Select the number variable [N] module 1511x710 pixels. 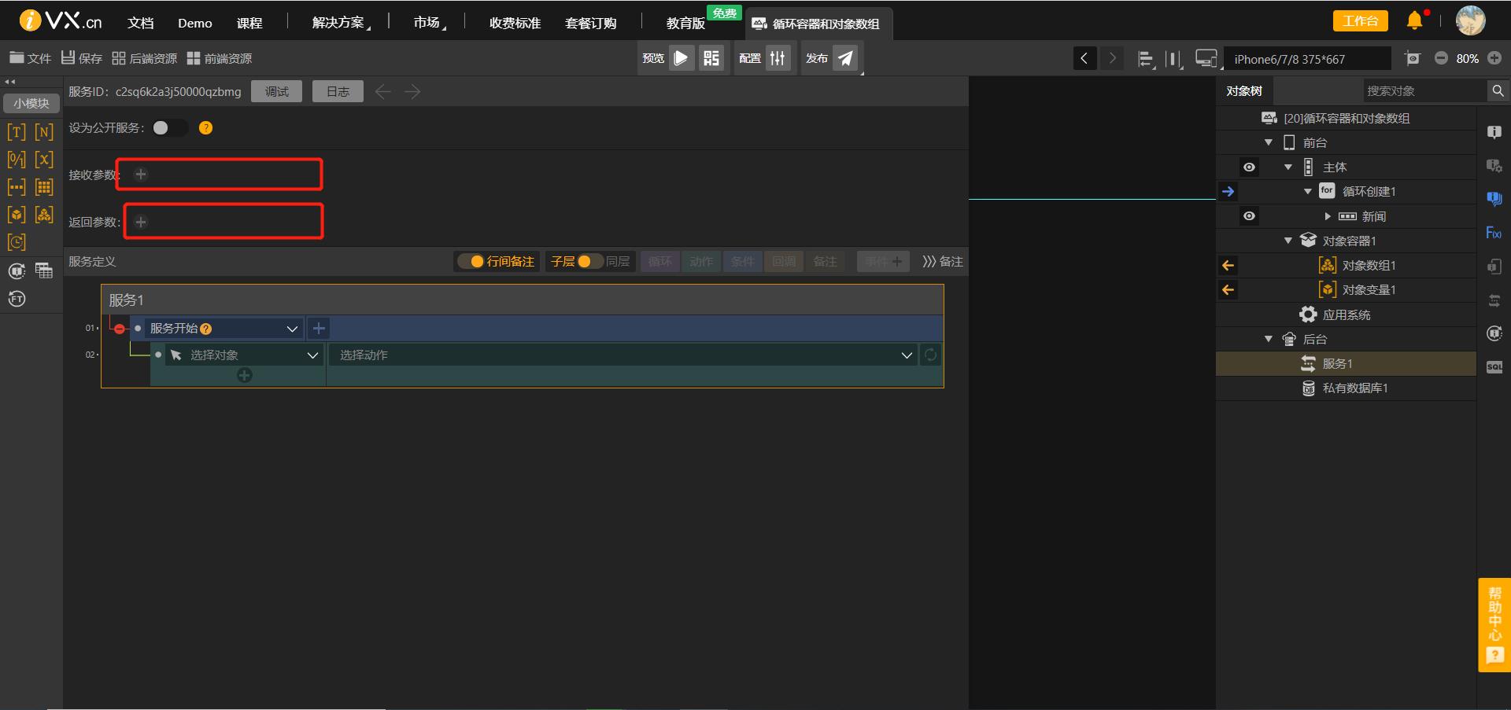point(44,131)
